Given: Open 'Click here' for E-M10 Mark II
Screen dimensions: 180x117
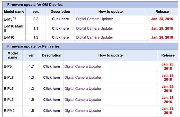Looking at the screenshot, I should click(60, 28).
